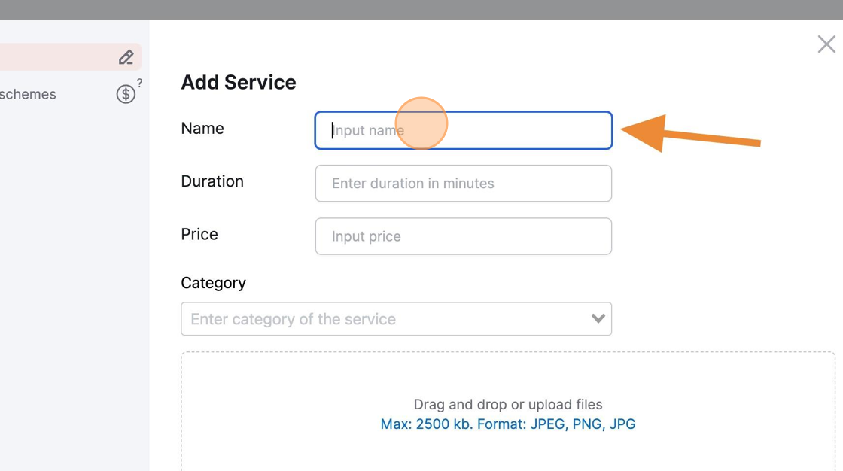
Task: Click the 'Drag and drop or upload files' text
Action: pyautogui.click(x=508, y=404)
